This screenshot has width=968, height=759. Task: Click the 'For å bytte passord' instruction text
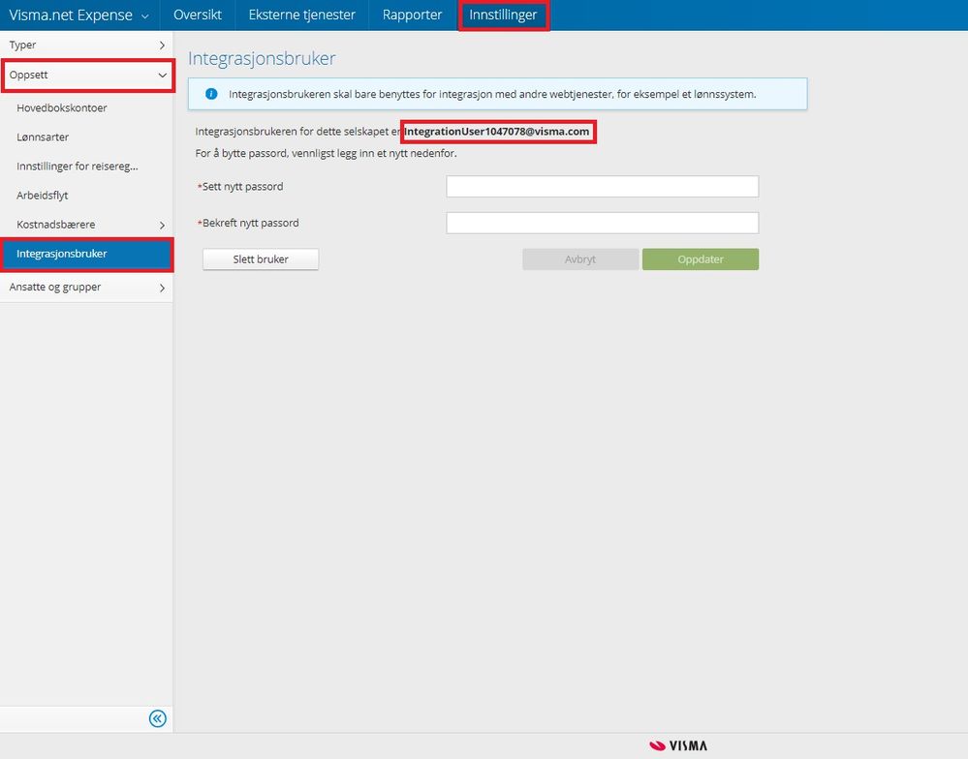tap(326, 154)
